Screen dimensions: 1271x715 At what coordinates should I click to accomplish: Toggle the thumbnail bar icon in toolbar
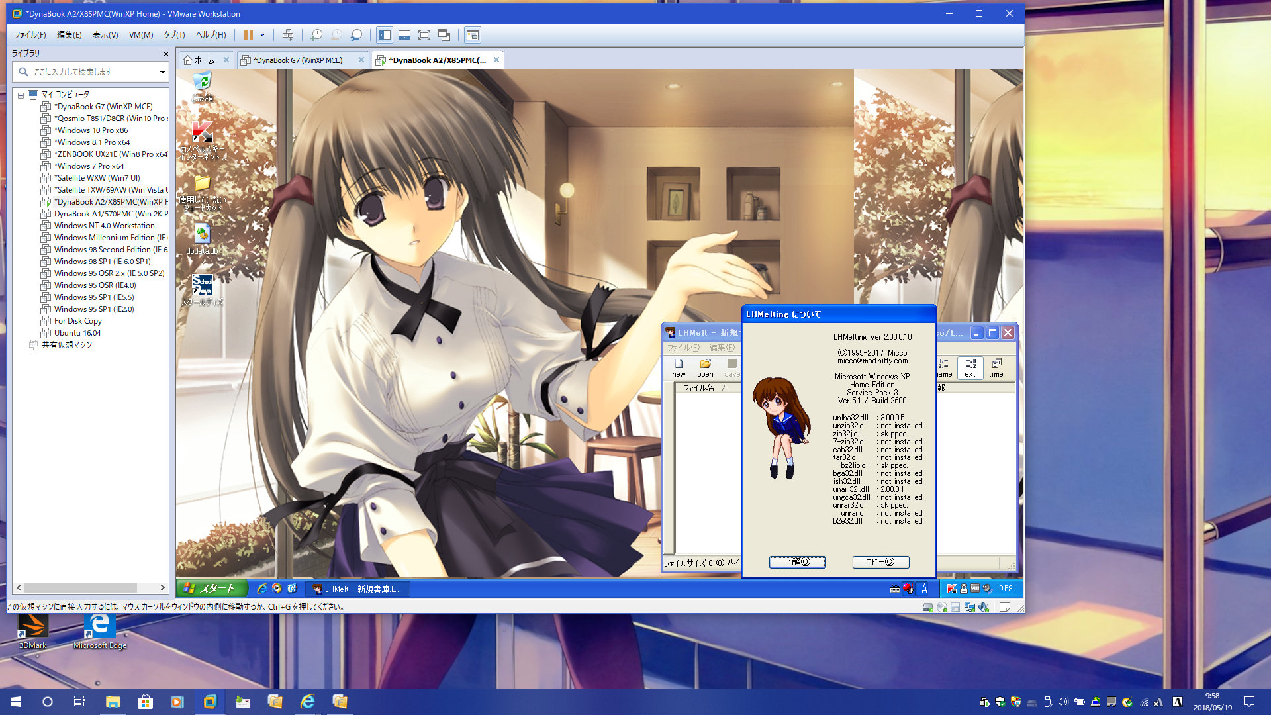[x=404, y=35]
